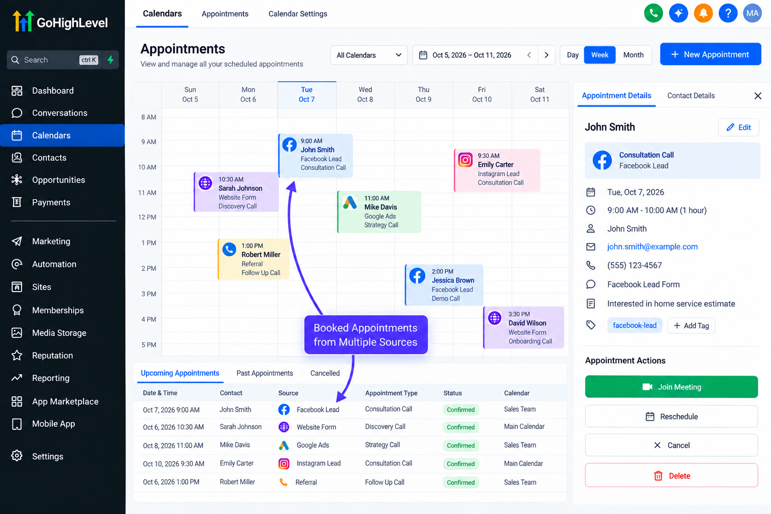
Task: Click Facebook icon in John Smith row
Action: pos(284,410)
